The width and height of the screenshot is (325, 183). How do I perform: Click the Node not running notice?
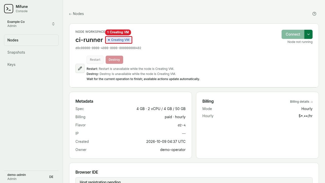coord(300,42)
